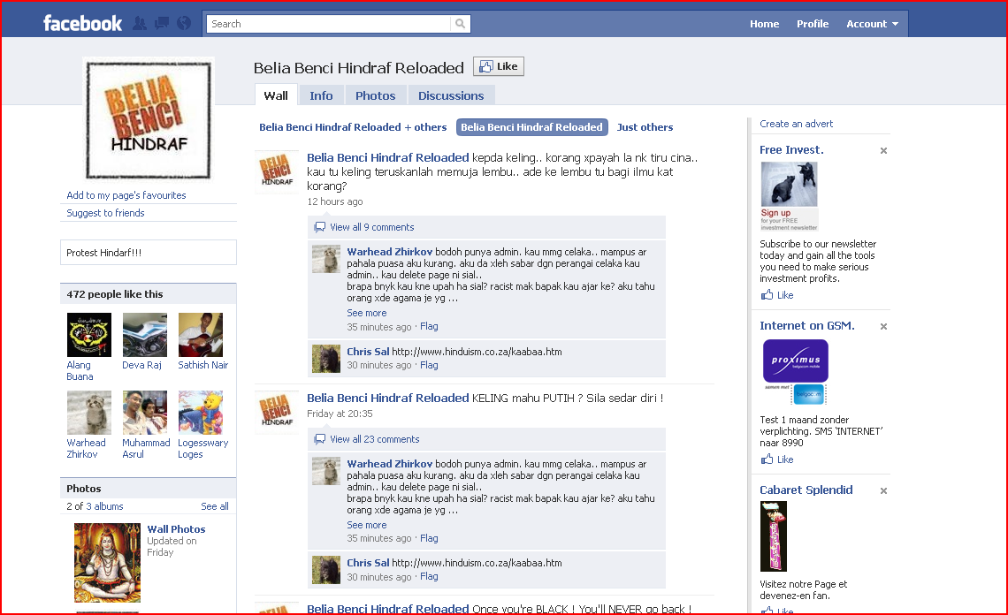Click inside the Search input field

pos(329,24)
